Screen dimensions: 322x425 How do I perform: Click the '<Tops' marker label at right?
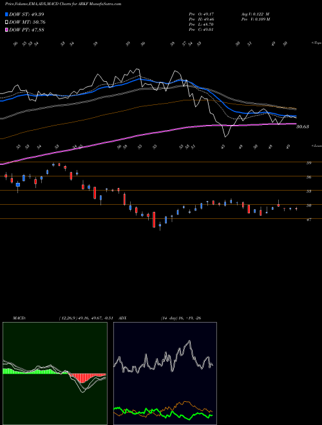coord(316,42)
